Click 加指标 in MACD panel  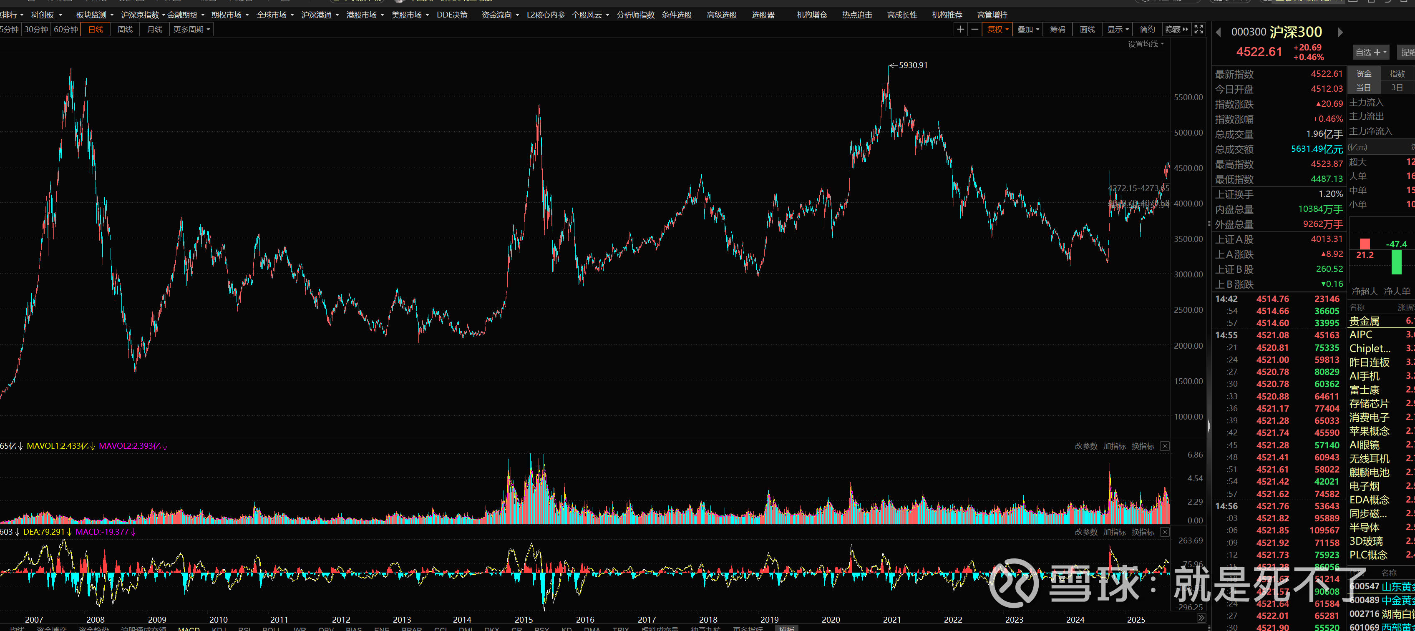point(1114,532)
